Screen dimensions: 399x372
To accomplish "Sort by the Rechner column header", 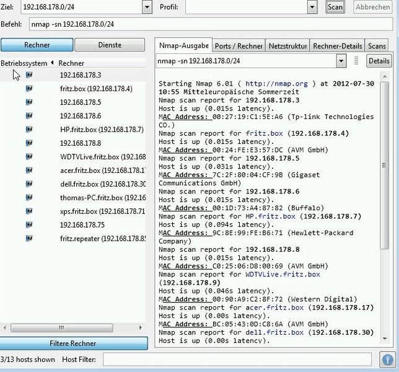I will (x=71, y=63).
